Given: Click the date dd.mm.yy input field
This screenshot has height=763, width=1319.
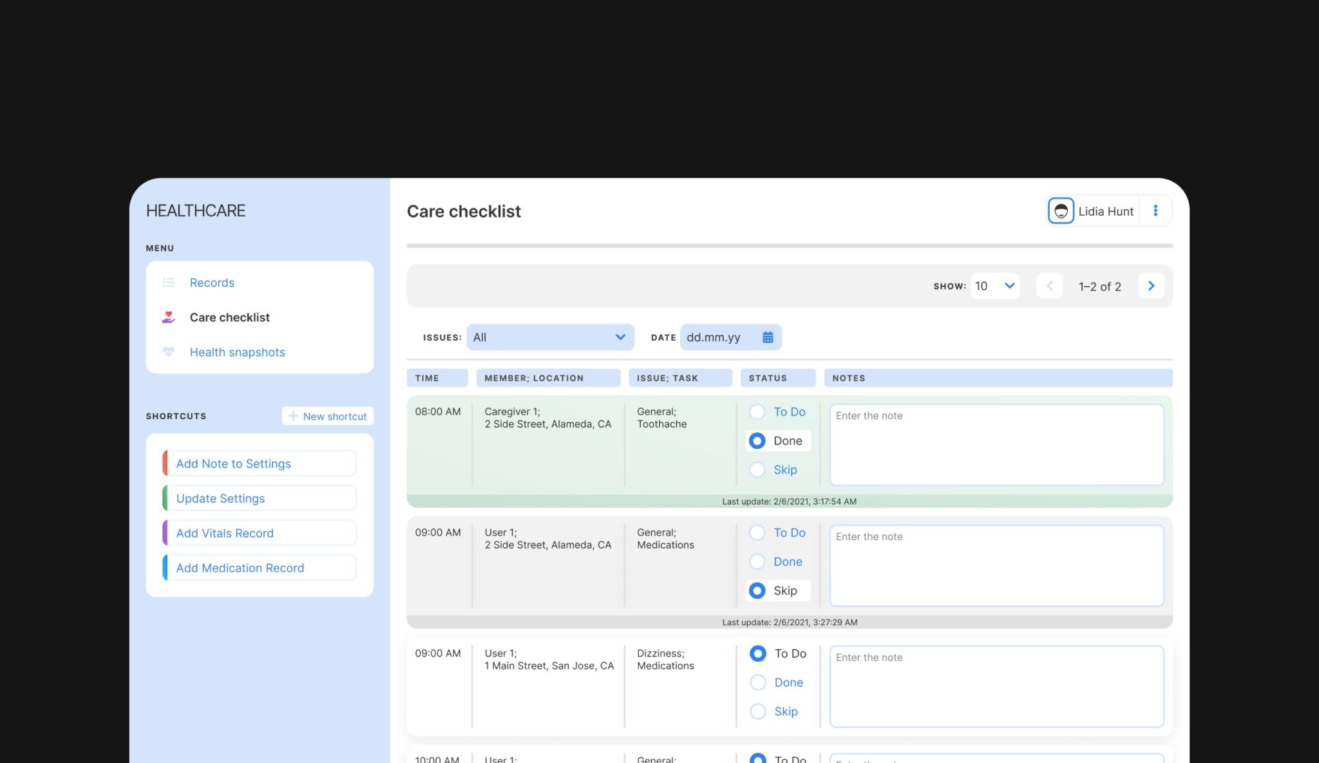Looking at the screenshot, I should point(731,337).
